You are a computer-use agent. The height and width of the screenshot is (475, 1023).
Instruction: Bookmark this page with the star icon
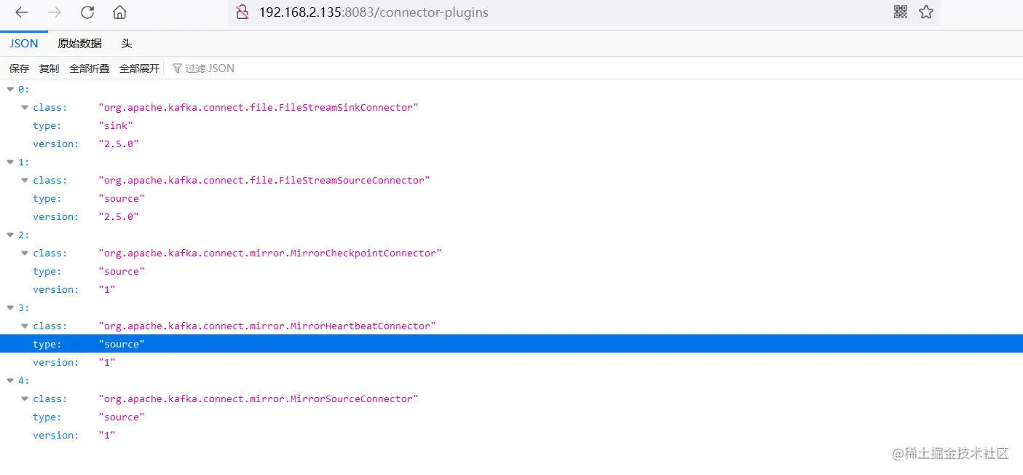pyautogui.click(x=926, y=12)
